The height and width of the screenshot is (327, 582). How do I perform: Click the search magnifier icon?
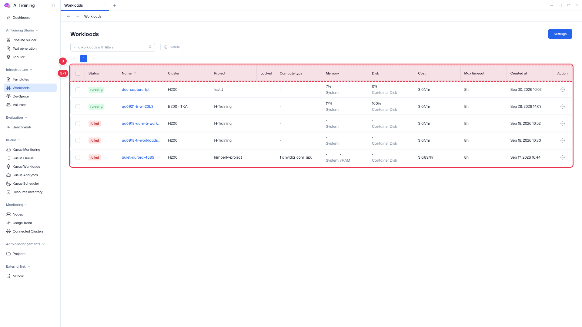click(150, 47)
